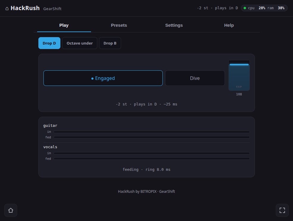
Task: Click the expression value 108
Action: pyautogui.click(x=239, y=94)
